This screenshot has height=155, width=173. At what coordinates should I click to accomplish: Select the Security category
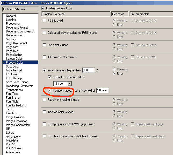coord(11,39)
